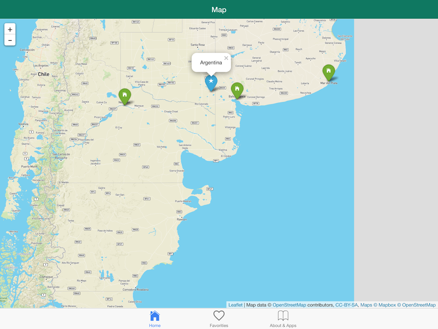Click the Puerto Montt city label

pyautogui.click(x=29, y=166)
